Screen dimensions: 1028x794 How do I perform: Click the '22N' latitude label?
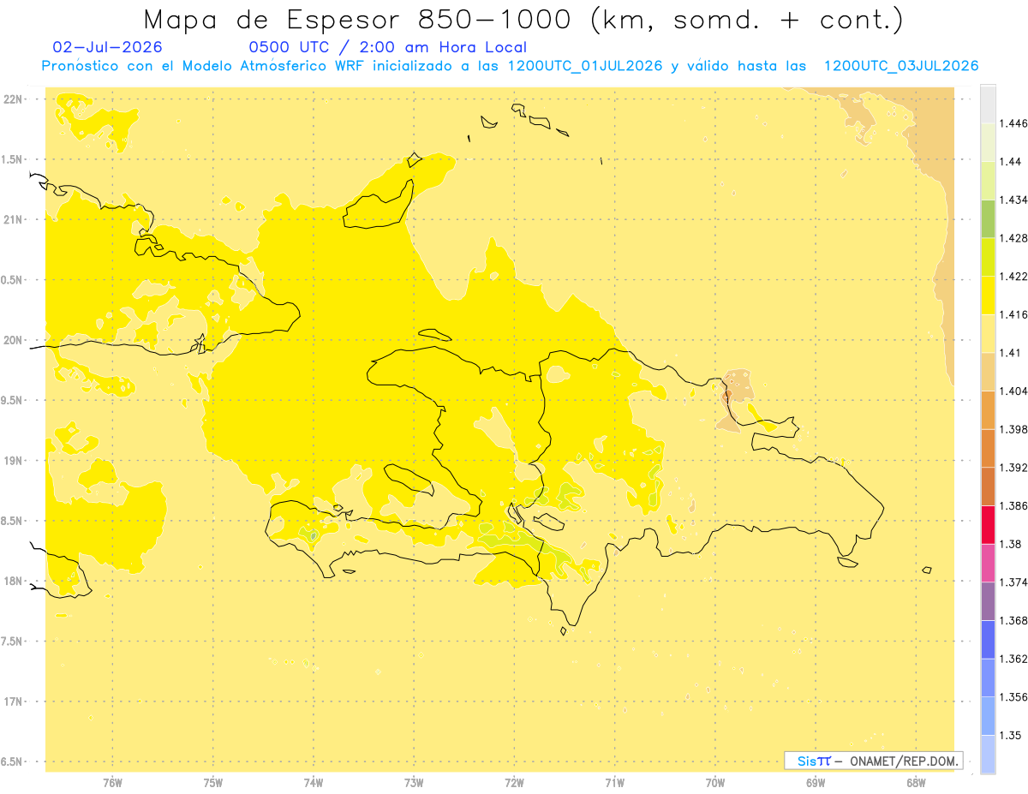point(15,99)
